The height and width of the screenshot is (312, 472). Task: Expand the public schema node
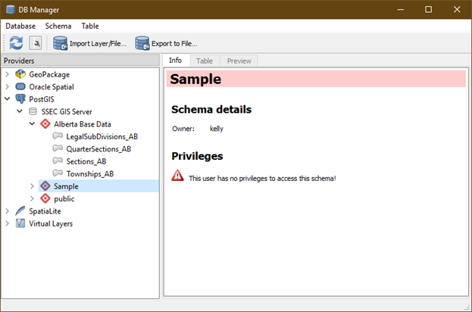(33, 198)
